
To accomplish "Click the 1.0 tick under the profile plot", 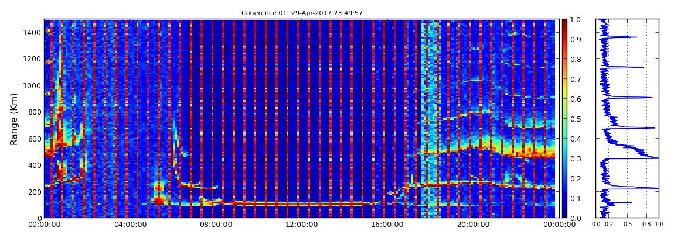I will 659,225.
